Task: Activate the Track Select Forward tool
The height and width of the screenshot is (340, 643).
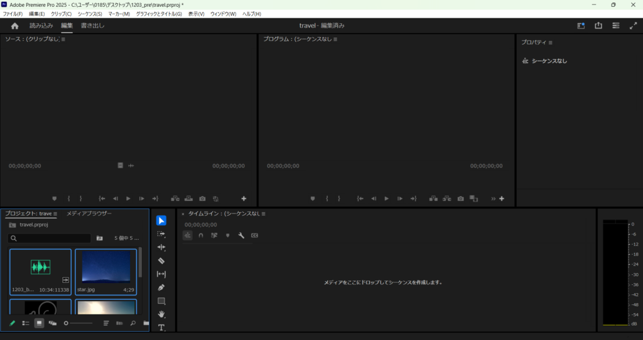Action: pyautogui.click(x=161, y=234)
